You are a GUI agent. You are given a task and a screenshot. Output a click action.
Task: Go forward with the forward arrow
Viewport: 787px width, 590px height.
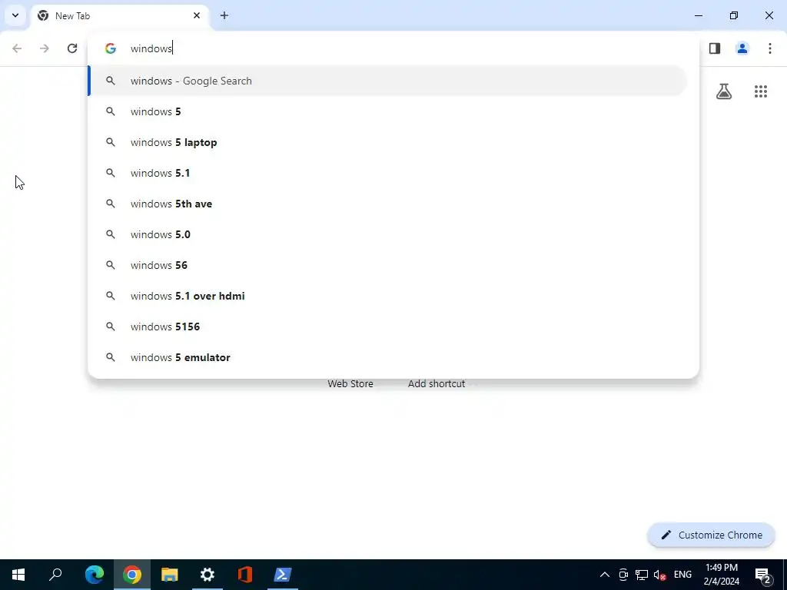click(45, 48)
